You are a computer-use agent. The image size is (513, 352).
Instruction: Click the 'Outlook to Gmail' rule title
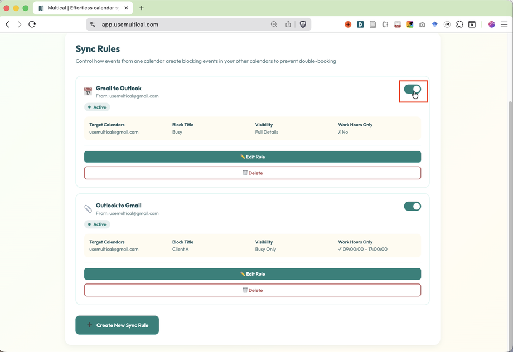pos(118,206)
